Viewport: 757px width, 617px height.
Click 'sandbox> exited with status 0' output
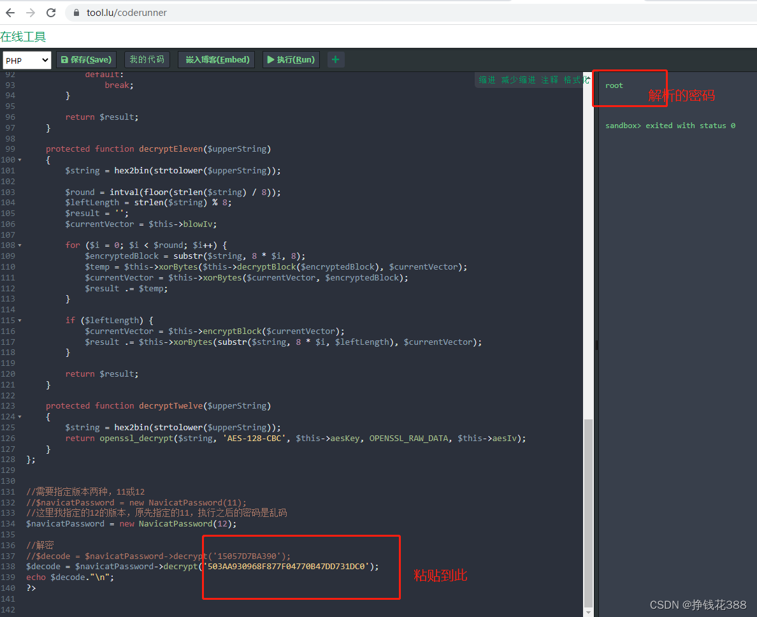[x=670, y=126]
